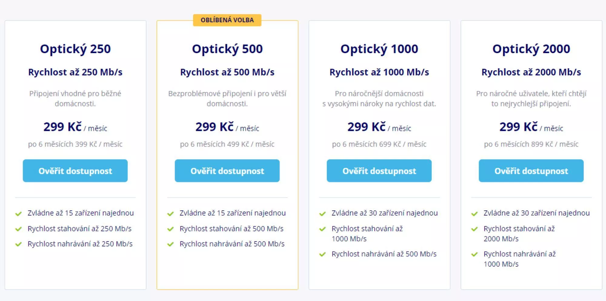Select the Optický 250 plan title
606x301 pixels.
(x=75, y=49)
